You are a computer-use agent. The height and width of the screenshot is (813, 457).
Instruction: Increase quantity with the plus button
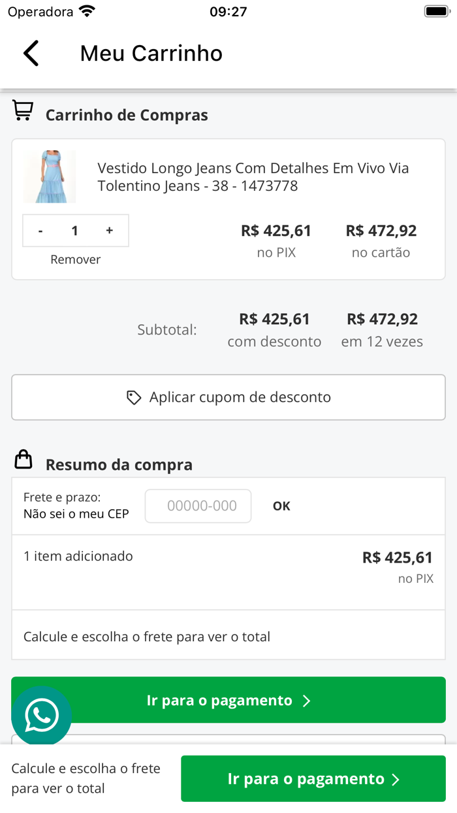[x=109, y=230]
